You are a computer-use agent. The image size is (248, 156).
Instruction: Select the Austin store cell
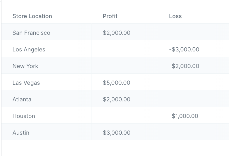(21, 133)
